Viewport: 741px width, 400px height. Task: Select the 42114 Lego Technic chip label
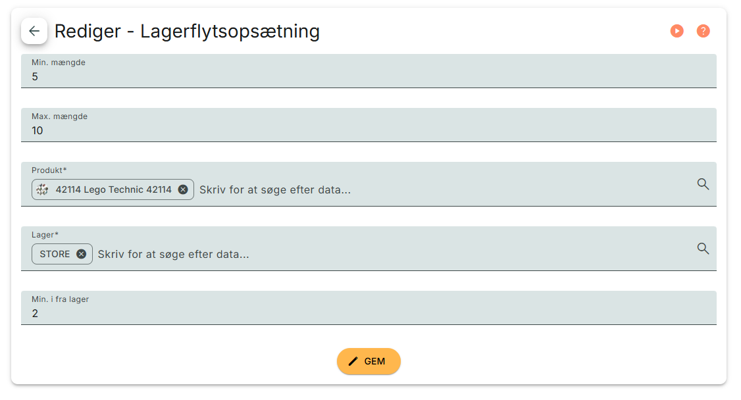point(113,189)
